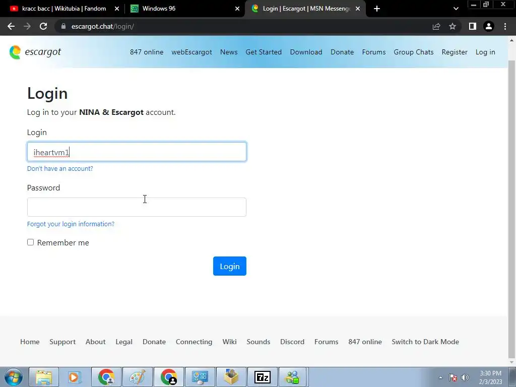Bookmark this page with star icon

[x=453, y=26]
